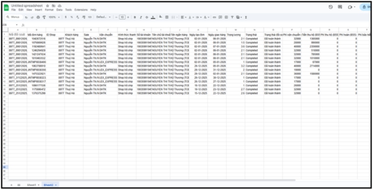Format selection as currency
373x189 pixels.
click(x=66, y=17)
